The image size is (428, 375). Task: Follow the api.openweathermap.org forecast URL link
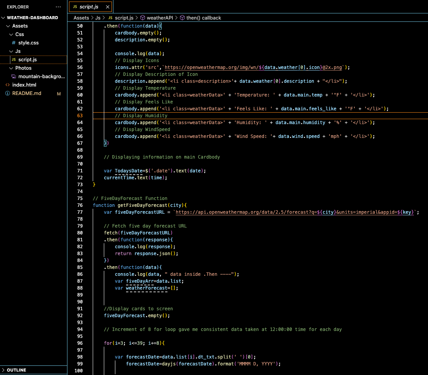[x=295, y=212]
